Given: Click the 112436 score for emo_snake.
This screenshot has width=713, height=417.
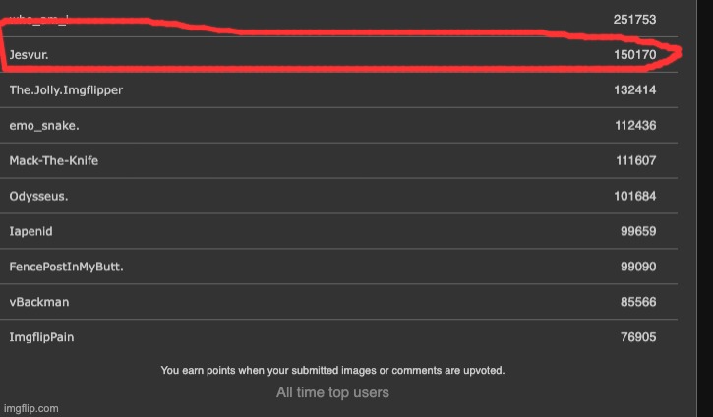Looking at the screenshot, I should coord(633,126).
